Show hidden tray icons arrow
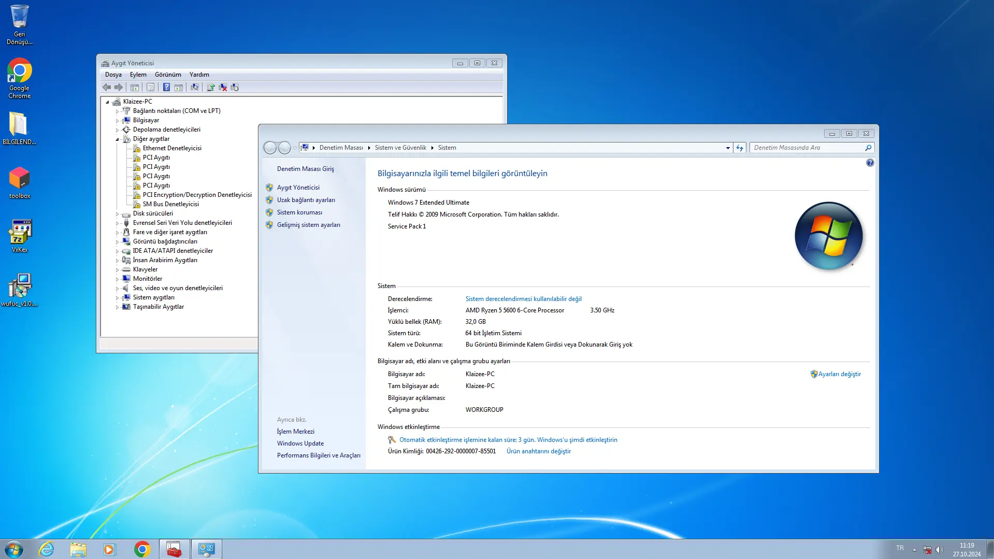This screenshot has height=559, width=994. (x=914, y=550)
